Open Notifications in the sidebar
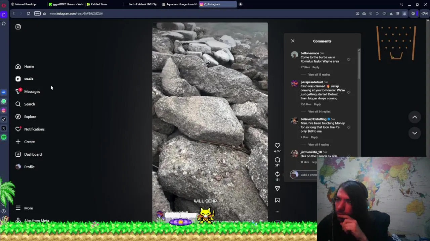This screenshot has width=430, height=241. (x=30, y=129)
